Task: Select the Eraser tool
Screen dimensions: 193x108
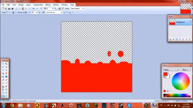Action: pos(6,80)
